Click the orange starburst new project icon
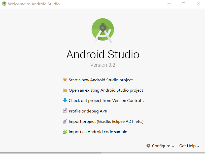The image size is (205, 154). click(65, 80)
